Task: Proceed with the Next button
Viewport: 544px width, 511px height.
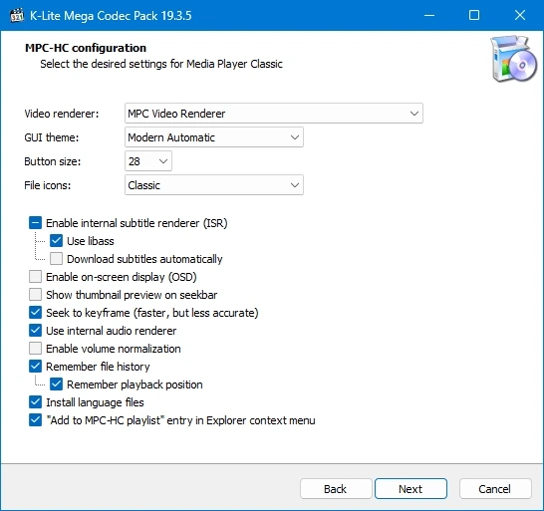Action: 410,489
